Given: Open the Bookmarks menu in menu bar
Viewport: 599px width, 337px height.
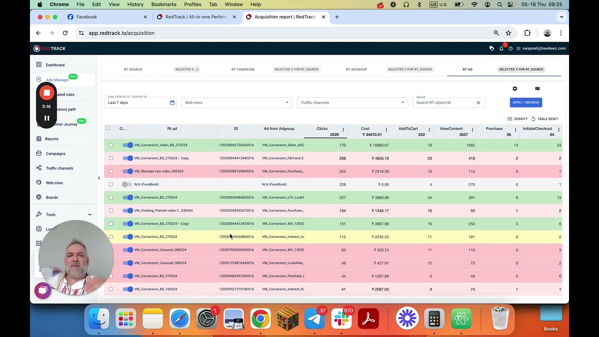Looking at the screenshot, I should [164, 4].
